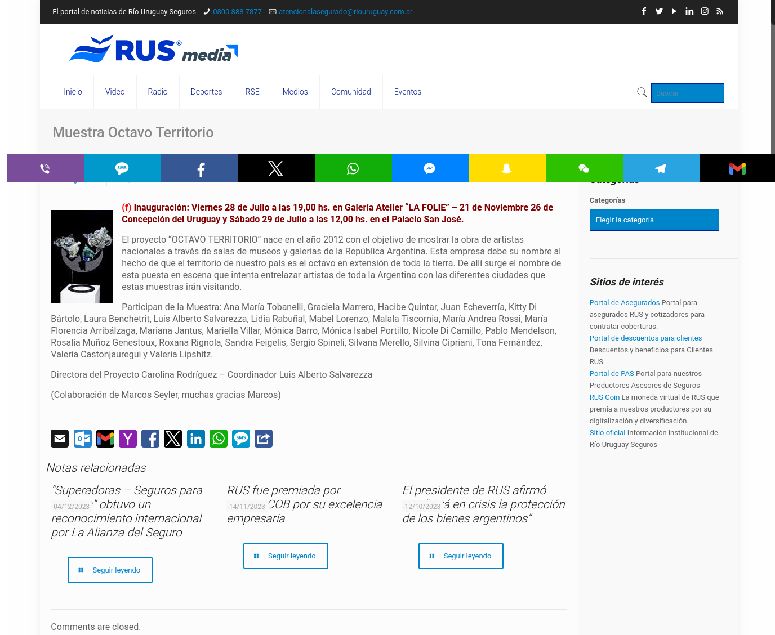The image size is (775, 635).
Task: Share via Messenger in the share bar
Action: (x=430, y=168)
